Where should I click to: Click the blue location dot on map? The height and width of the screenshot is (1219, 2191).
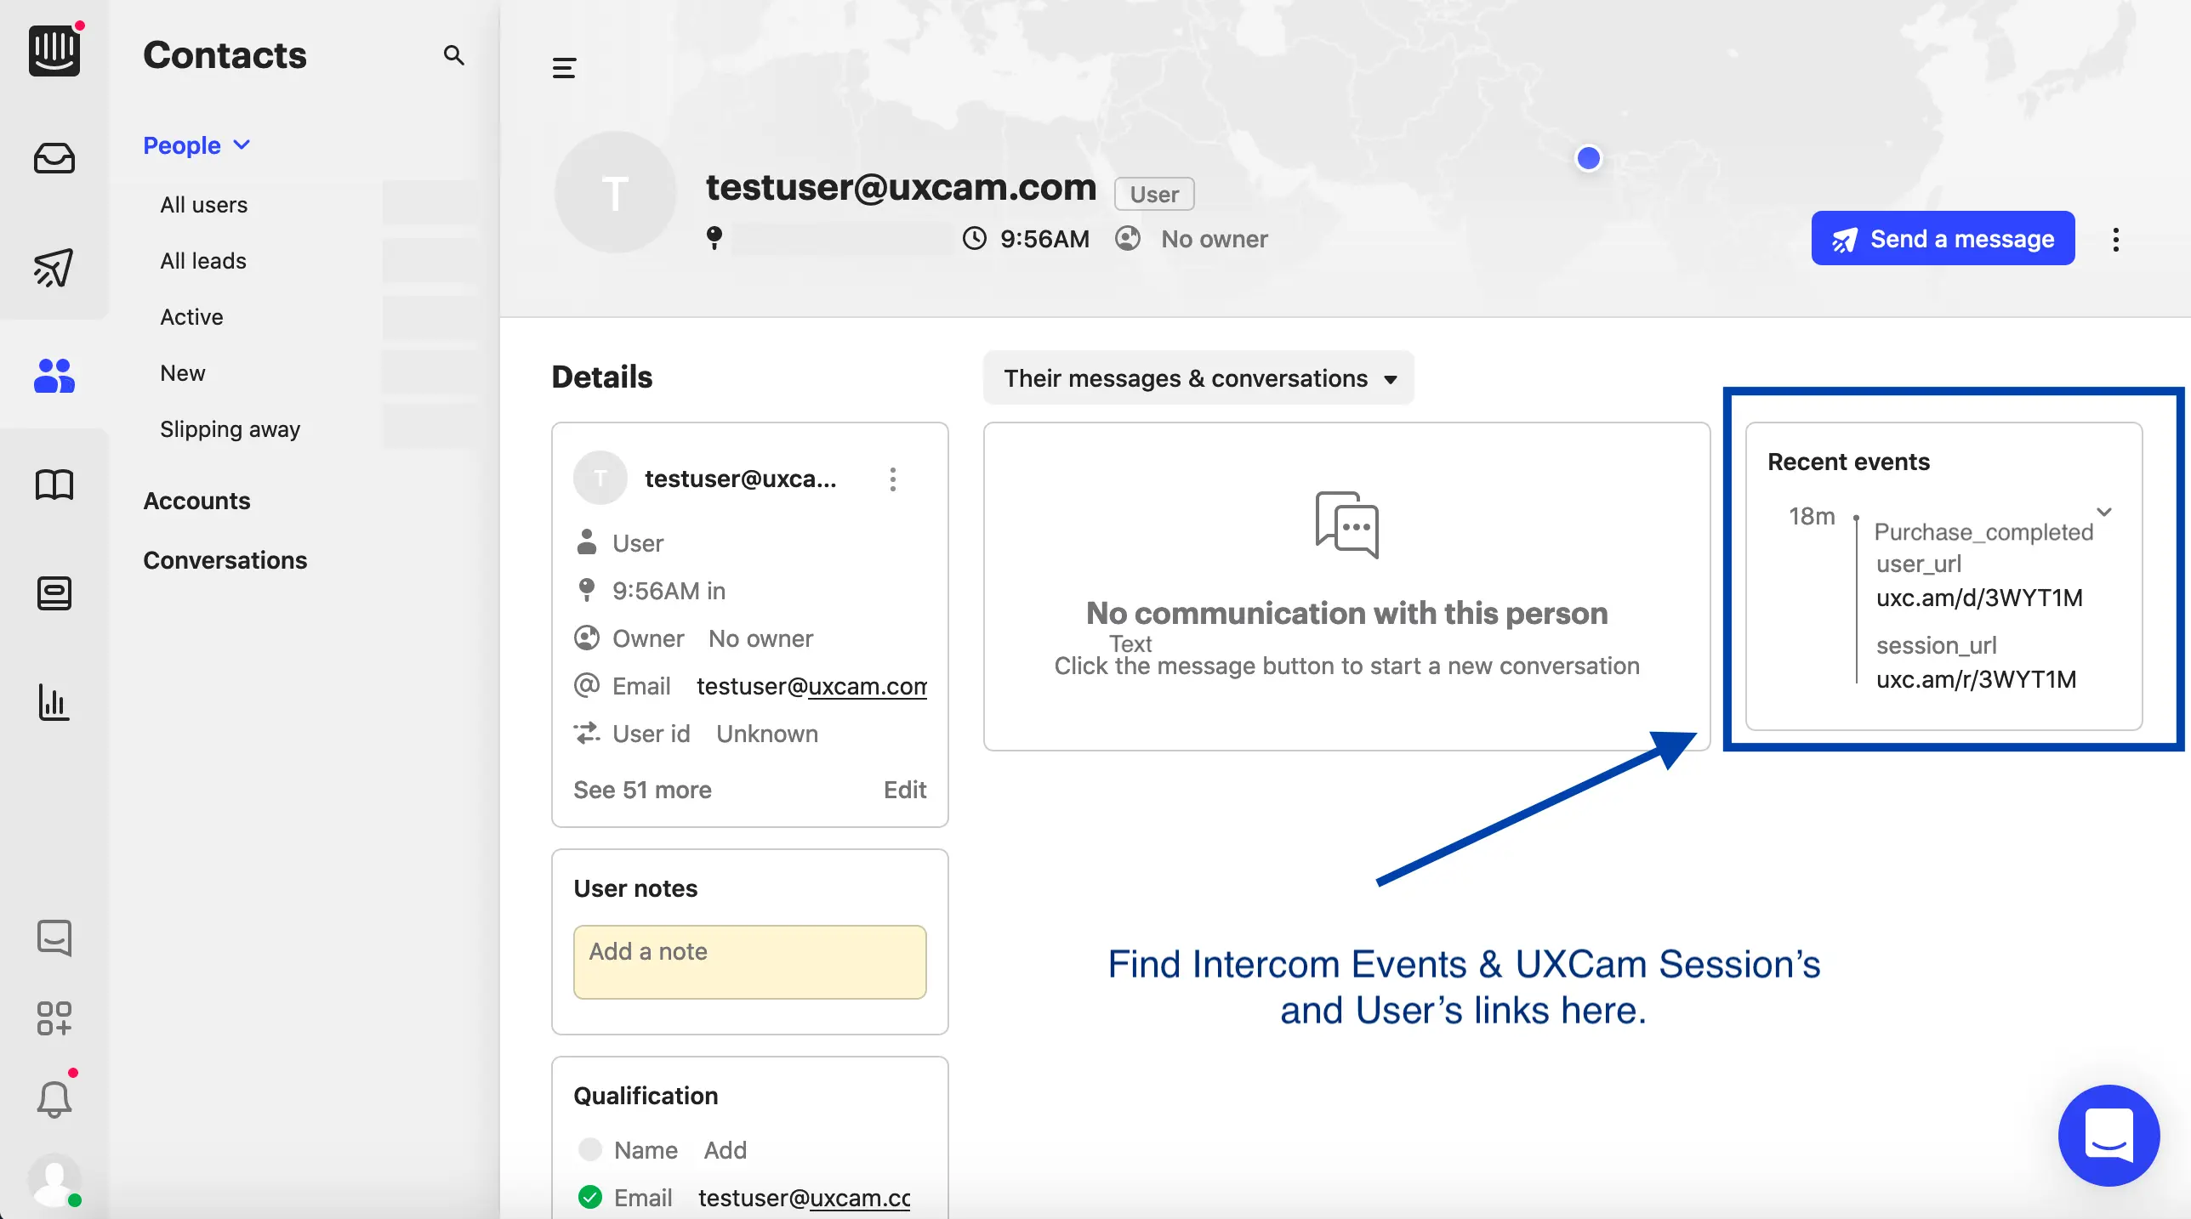1588,158
